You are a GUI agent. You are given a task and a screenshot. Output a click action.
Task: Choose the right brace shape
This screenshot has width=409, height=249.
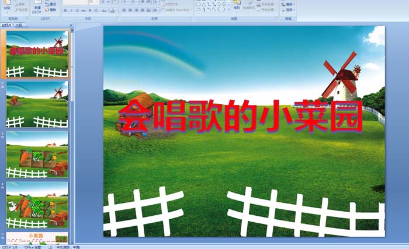(x=224, y=9)
